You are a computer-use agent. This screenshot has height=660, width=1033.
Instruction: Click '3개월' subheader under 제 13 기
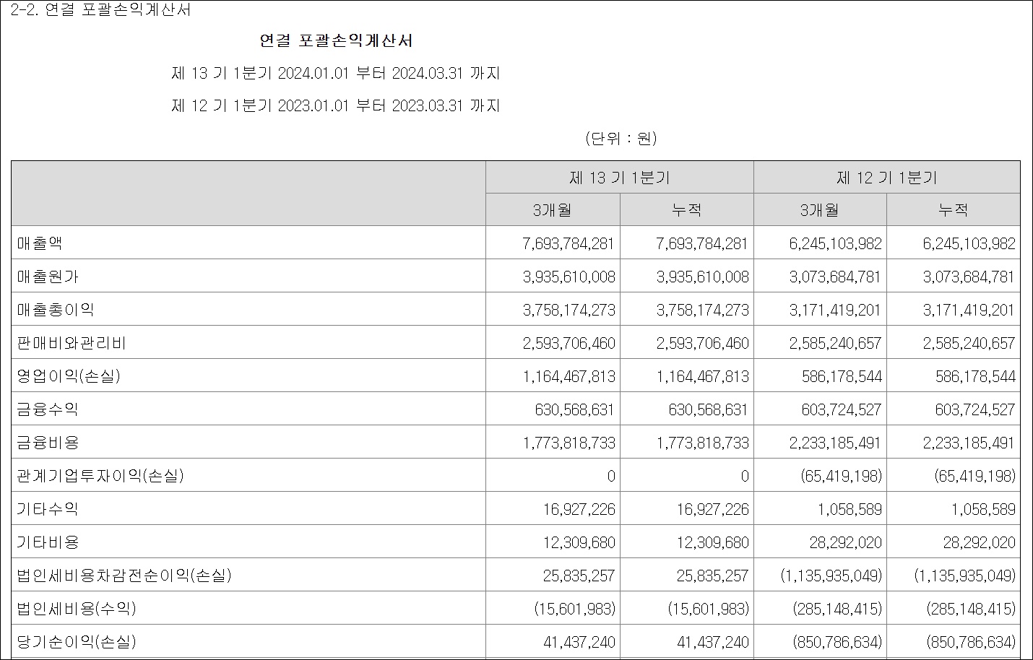click(553, 210)
